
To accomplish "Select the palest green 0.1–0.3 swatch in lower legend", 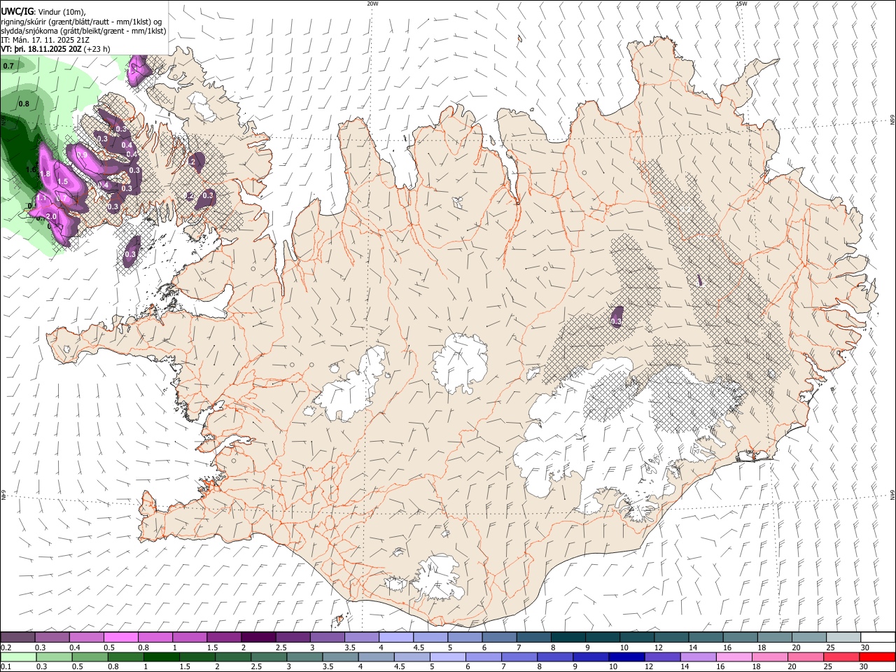I will [18, 657].
